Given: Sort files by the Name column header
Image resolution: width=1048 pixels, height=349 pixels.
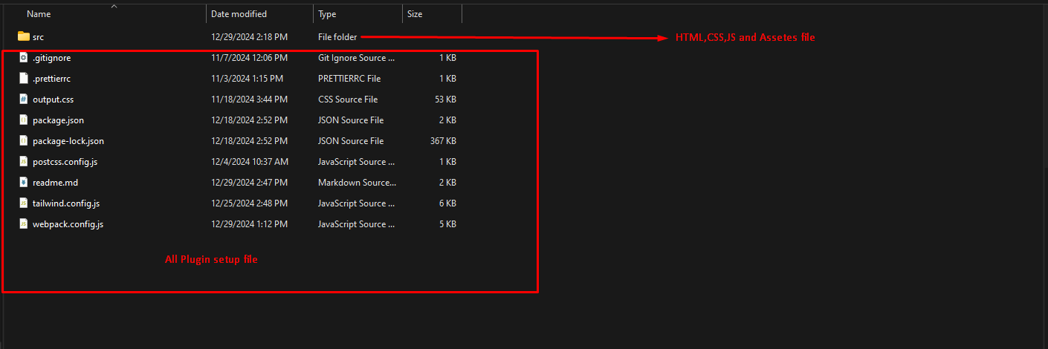Looking at the screenshot, I should (x=39, y=14).
